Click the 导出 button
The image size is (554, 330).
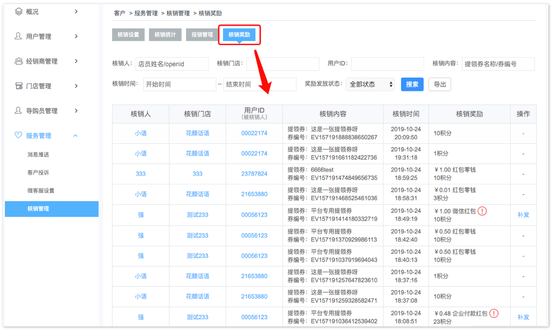pos(440,84)
